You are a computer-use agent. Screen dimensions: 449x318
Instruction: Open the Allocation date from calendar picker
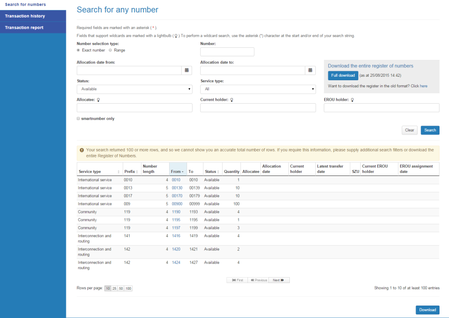click(x=187, y=70)
